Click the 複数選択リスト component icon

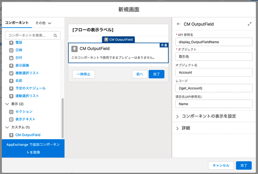coord(11,73)
